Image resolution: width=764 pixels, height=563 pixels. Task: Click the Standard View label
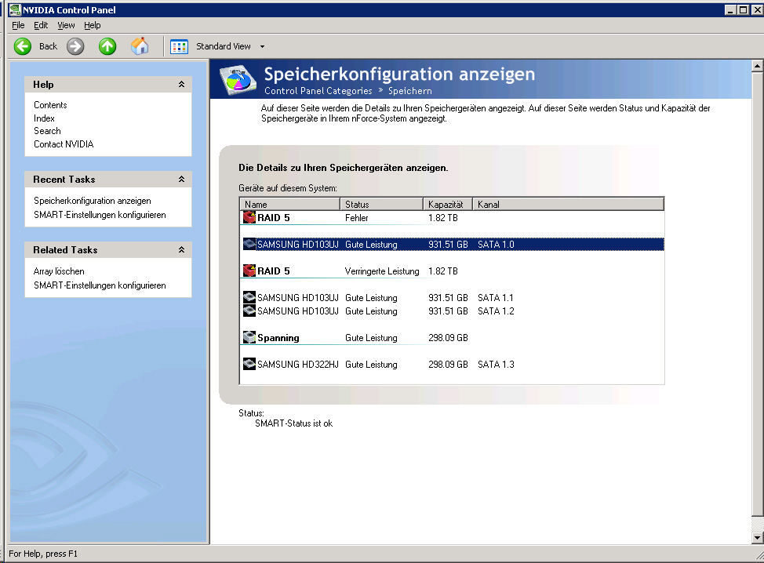point(223,46)
